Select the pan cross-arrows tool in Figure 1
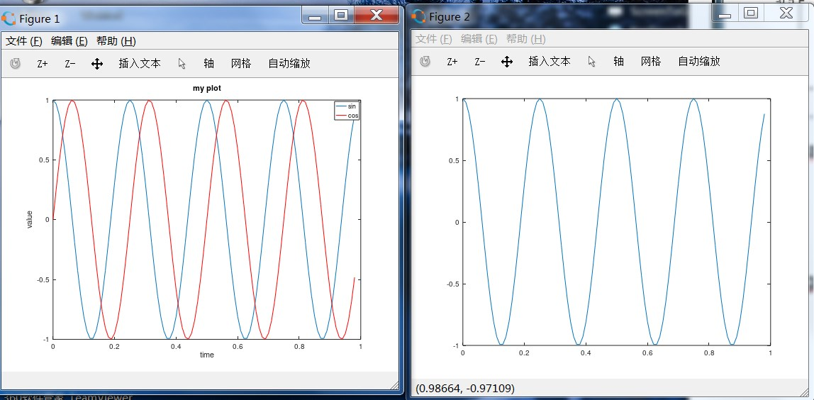The image size is (814, 400). pos(97,64)
